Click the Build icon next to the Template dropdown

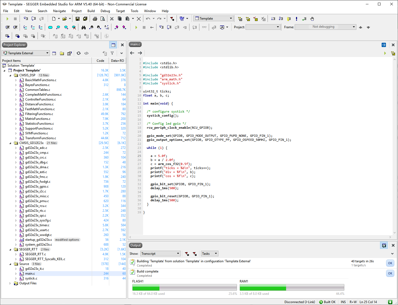click(x=240, y=19)
